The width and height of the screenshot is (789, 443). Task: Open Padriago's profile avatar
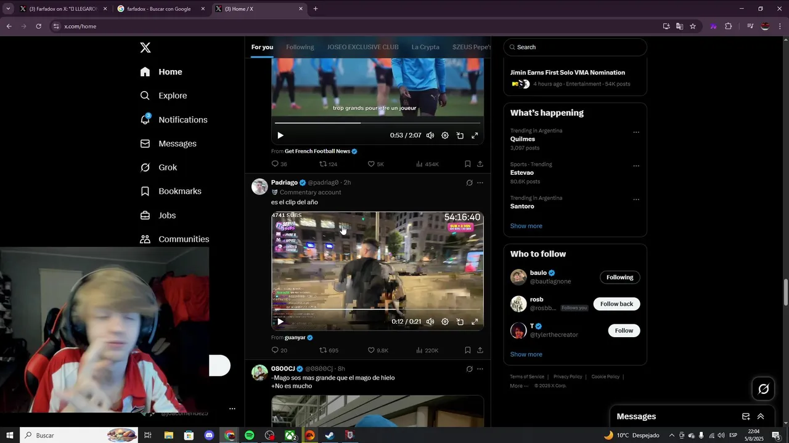point(260,187)
